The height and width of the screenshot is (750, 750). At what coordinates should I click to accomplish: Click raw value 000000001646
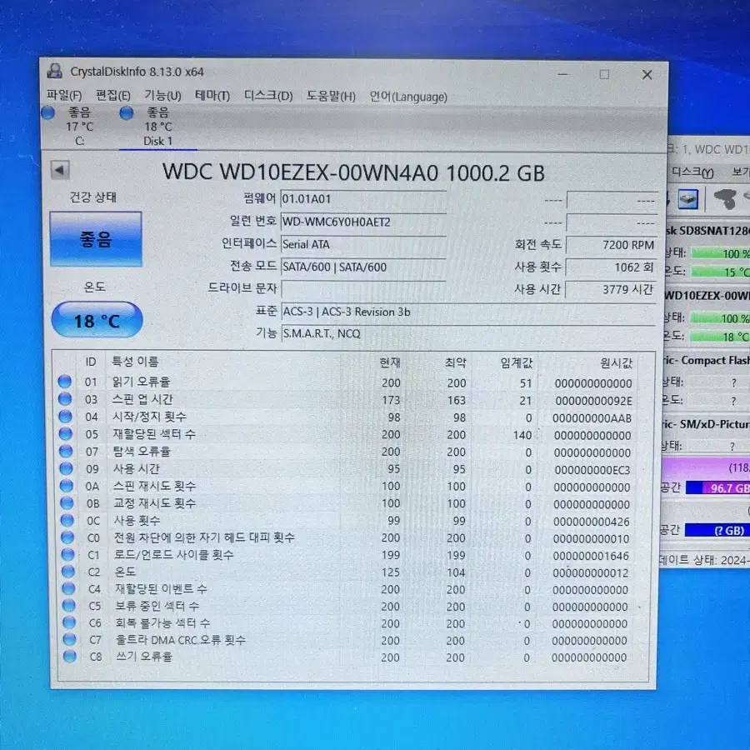[x=591, y=556]
